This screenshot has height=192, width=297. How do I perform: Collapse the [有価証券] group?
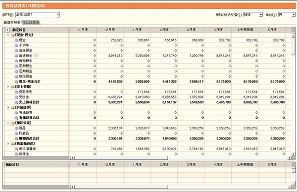[8, 107]
